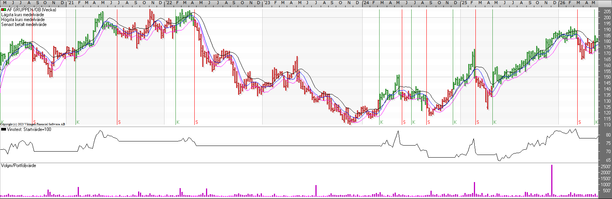This screenshot has width=612, height=199.
Task: Click the K buy marker at February '21
Action: click(x=78, y=122)
